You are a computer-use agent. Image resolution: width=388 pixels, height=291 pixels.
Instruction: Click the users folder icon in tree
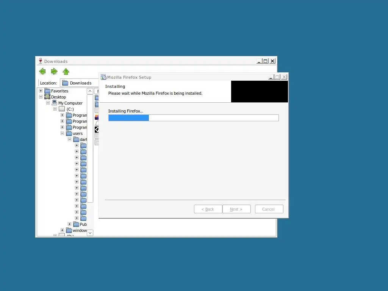click(x=69, y=133)
